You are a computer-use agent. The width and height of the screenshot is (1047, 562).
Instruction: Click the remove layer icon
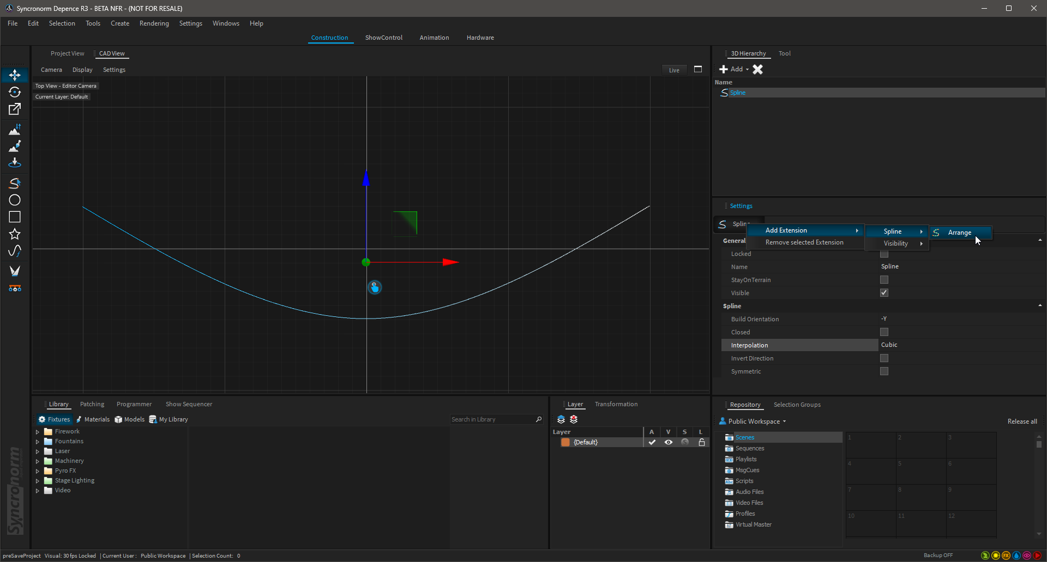click(574, 419)
